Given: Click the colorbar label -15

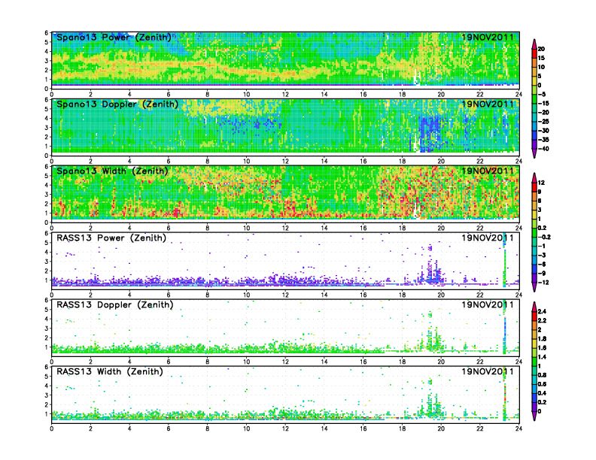Looking at the screenshot, I should coord(543,104).
